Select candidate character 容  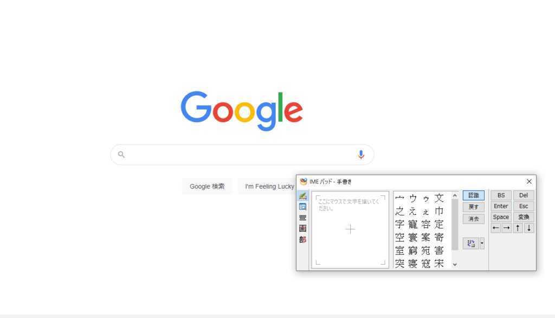(426, 225)
